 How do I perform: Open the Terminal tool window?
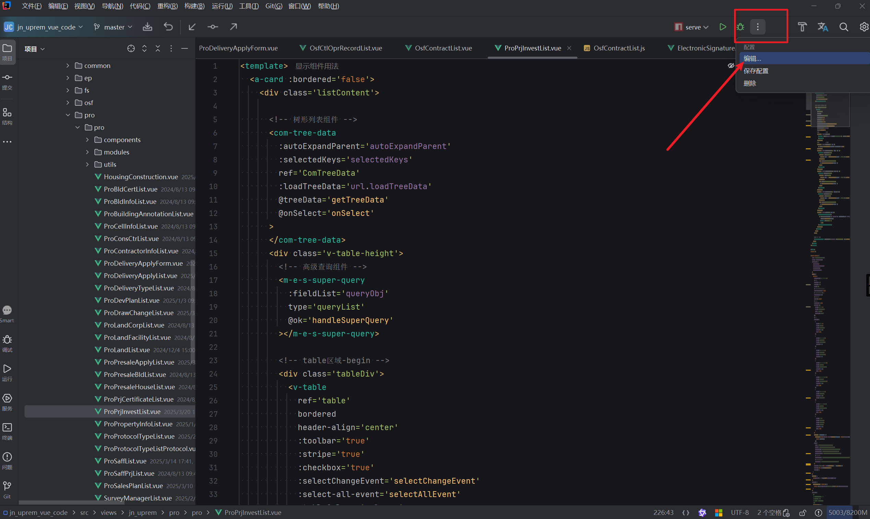[x=7, y=428]
